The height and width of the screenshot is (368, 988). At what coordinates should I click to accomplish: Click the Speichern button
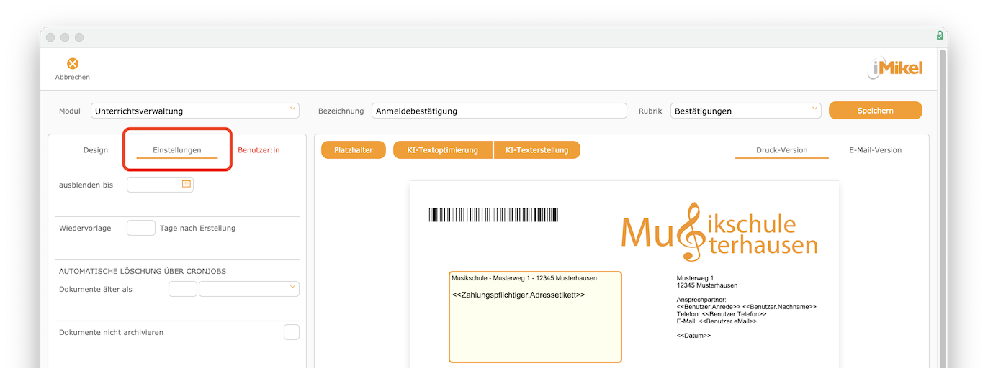click(876, 111)
